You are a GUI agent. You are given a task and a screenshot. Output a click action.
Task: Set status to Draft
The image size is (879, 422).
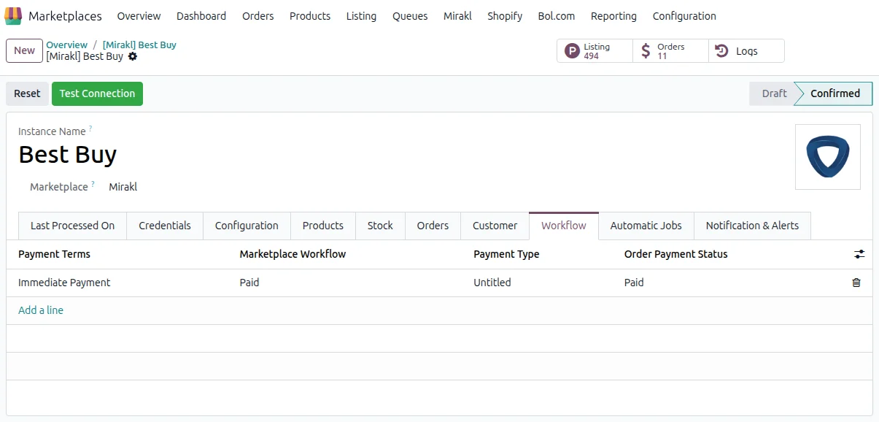point(774,93)
